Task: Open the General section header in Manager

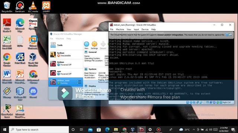Action: (93, 52)
